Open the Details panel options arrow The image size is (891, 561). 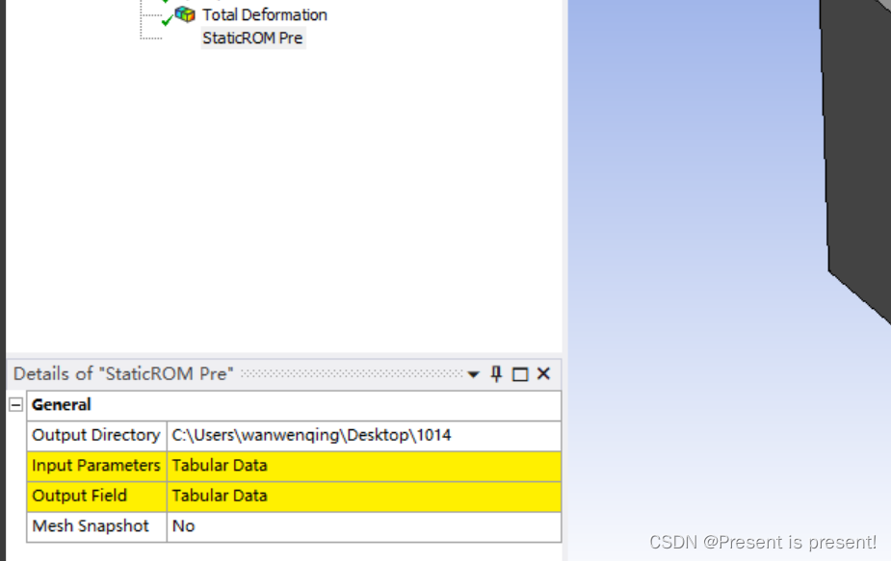coord(473,374)
